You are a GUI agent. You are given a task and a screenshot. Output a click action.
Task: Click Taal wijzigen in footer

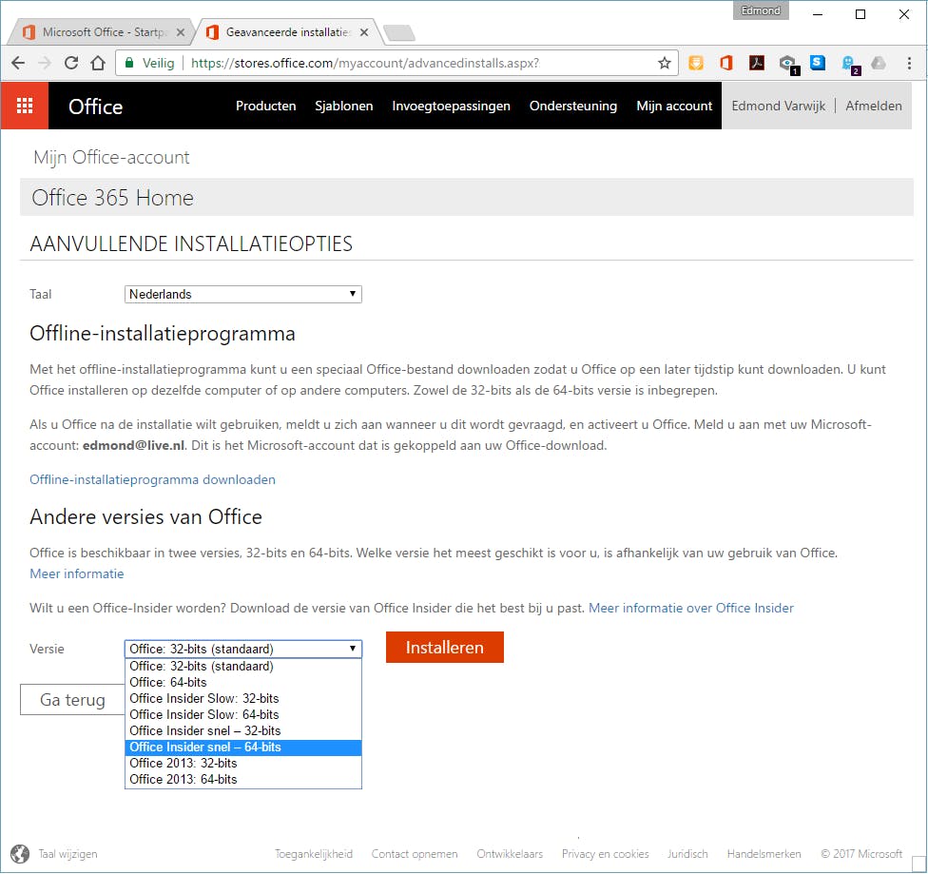[68, 854]
